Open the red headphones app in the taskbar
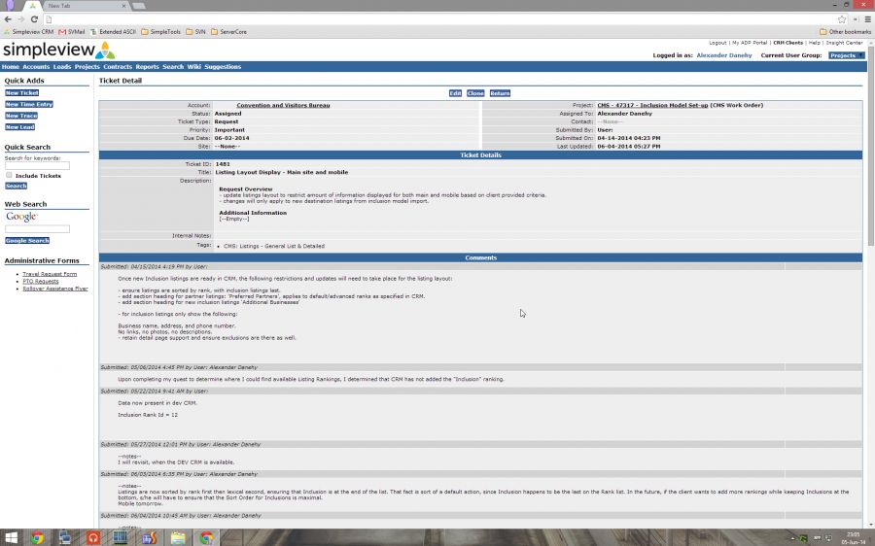875x546 pixels. point(93,537)
